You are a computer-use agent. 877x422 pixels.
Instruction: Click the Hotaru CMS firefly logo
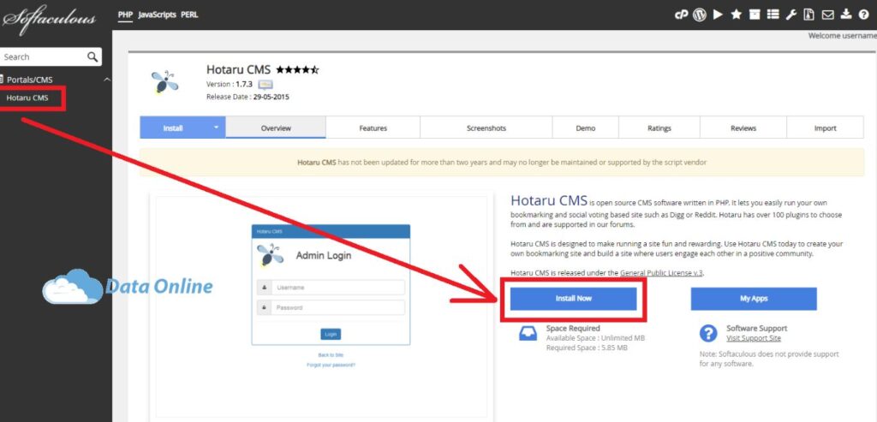pyautogui.click(x=164, y=83)
